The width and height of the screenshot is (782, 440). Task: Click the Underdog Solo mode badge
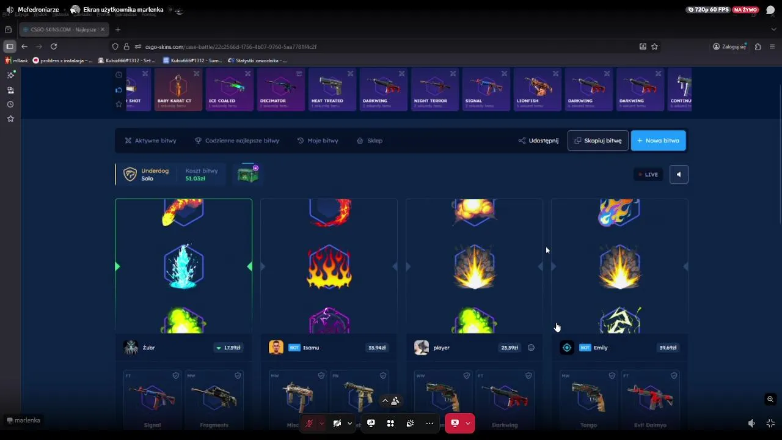click(x=147, y=174)
